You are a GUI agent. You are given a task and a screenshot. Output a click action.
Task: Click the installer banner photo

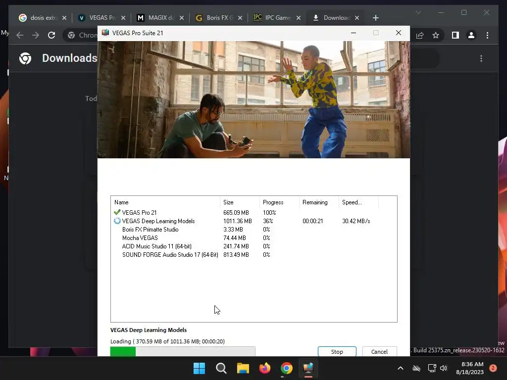(253, 99)
